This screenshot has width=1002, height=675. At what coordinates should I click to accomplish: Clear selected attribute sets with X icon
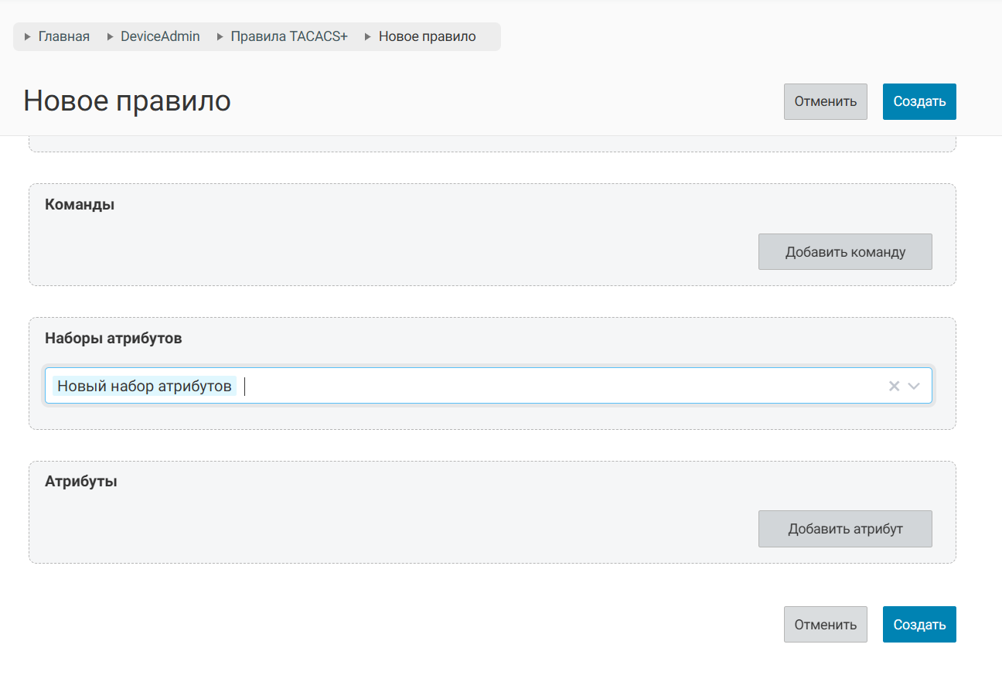(x=894, y=386)
